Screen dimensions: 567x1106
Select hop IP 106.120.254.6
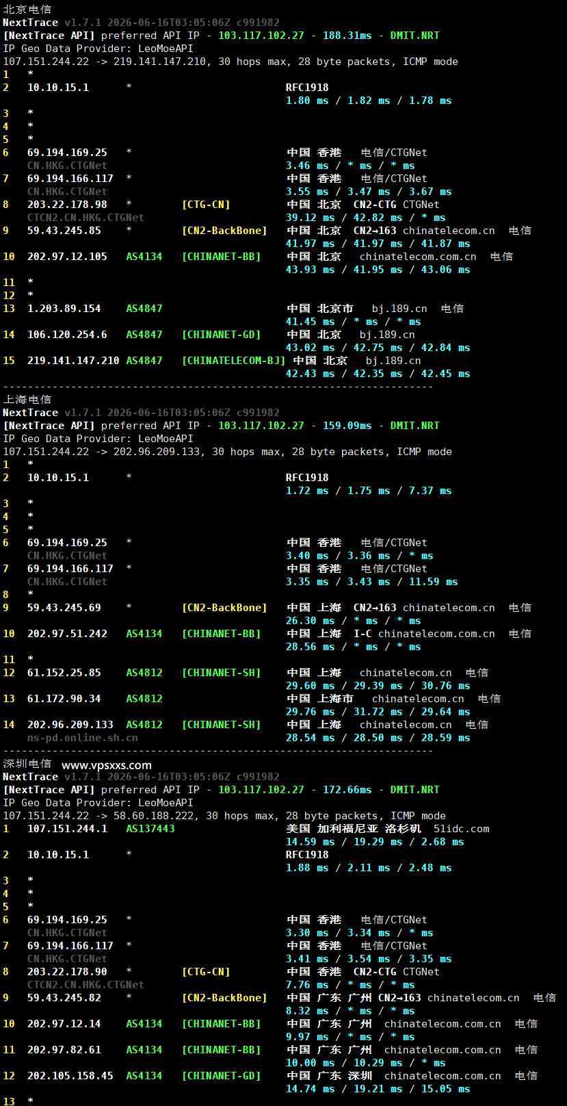67,335
